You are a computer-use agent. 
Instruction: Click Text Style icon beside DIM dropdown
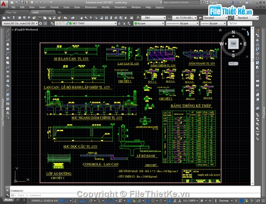click(138, 17)
